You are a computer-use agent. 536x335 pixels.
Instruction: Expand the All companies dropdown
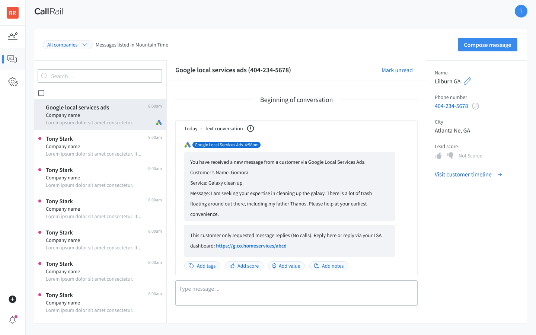click(67, 45)
